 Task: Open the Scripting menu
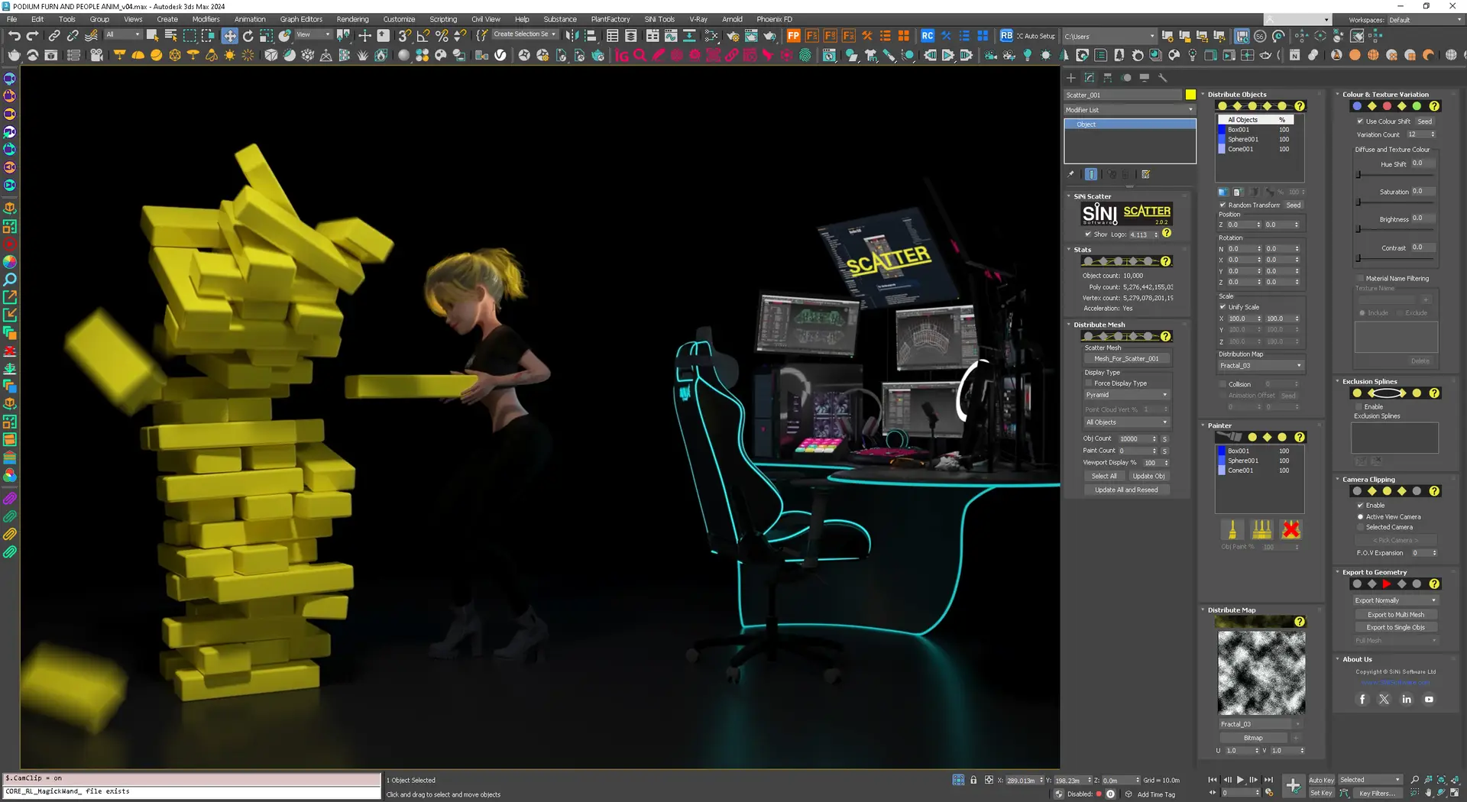click(x=443, y=19)
